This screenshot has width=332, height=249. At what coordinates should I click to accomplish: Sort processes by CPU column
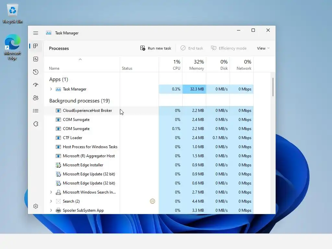click(171, 65)
